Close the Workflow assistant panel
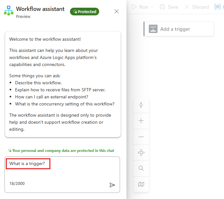Viewport: 224px width, 199px height. tap(116, 12)
